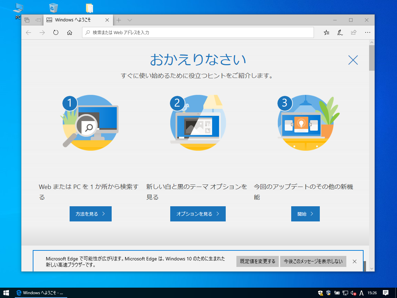Click the page scrollbar thumb
The width and height of the screenshot is (397, 298).
point(372,58)
